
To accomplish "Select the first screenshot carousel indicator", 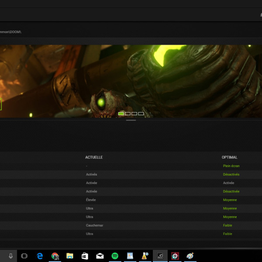I will pos(121,114).
